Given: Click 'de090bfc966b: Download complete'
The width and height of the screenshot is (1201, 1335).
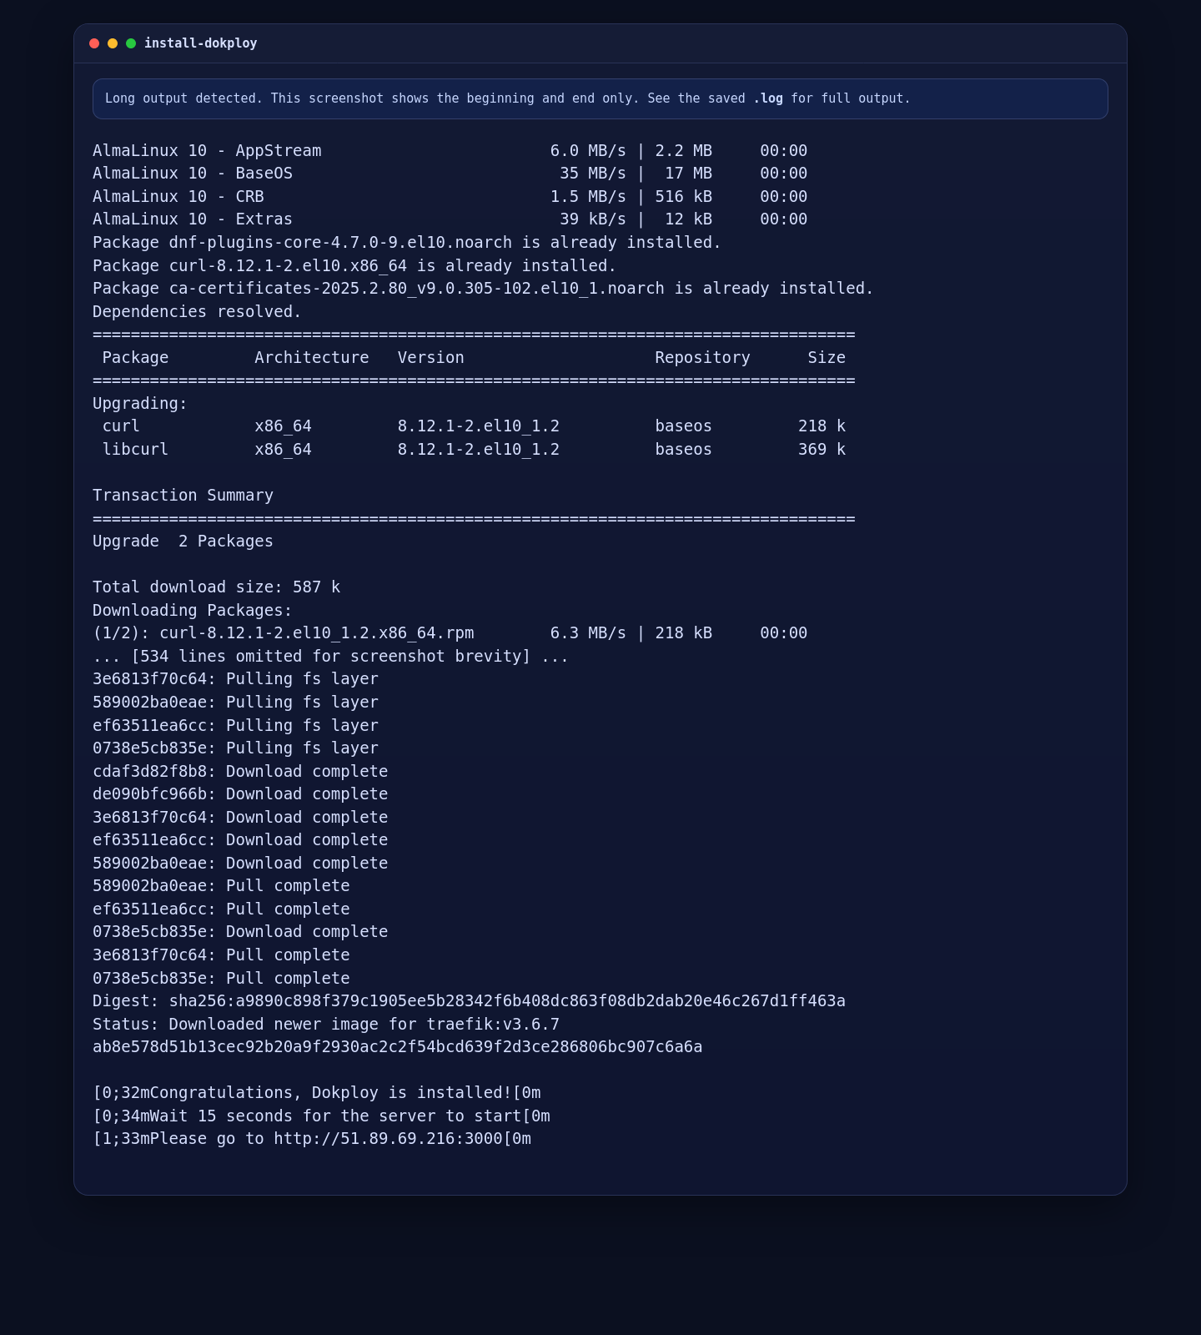Looking at the screenshot, I should point(240,794).
